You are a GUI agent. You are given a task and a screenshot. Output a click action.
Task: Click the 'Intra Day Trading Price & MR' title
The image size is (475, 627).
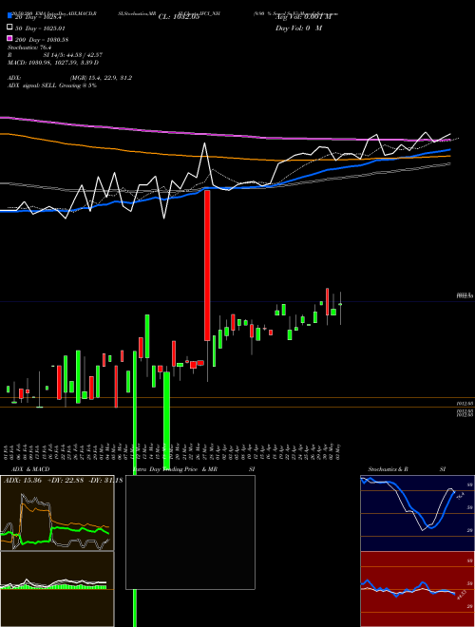click(x=175, y=469)
